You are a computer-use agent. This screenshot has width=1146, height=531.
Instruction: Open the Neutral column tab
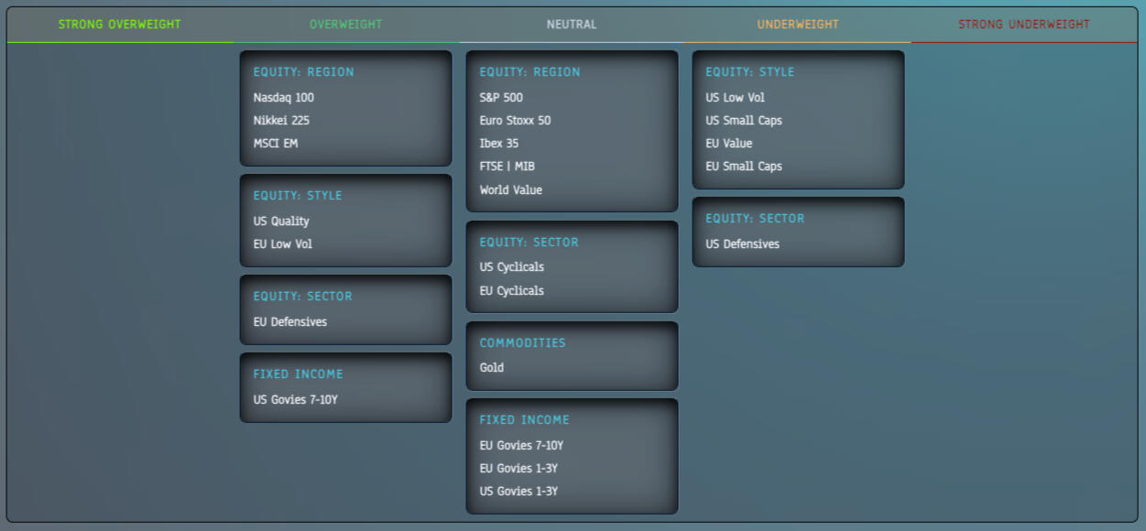tap(572, 25)
